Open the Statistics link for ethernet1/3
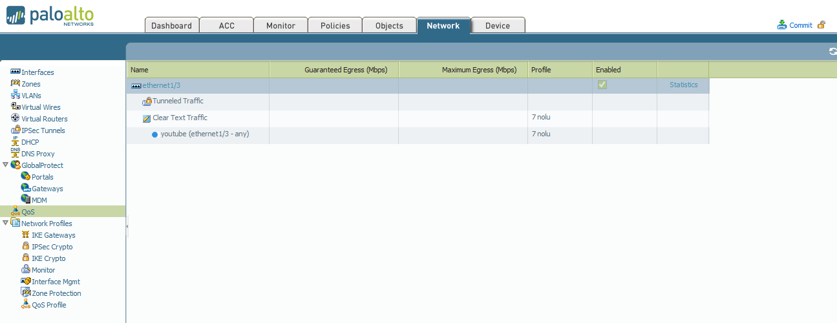 click(684, 85)
